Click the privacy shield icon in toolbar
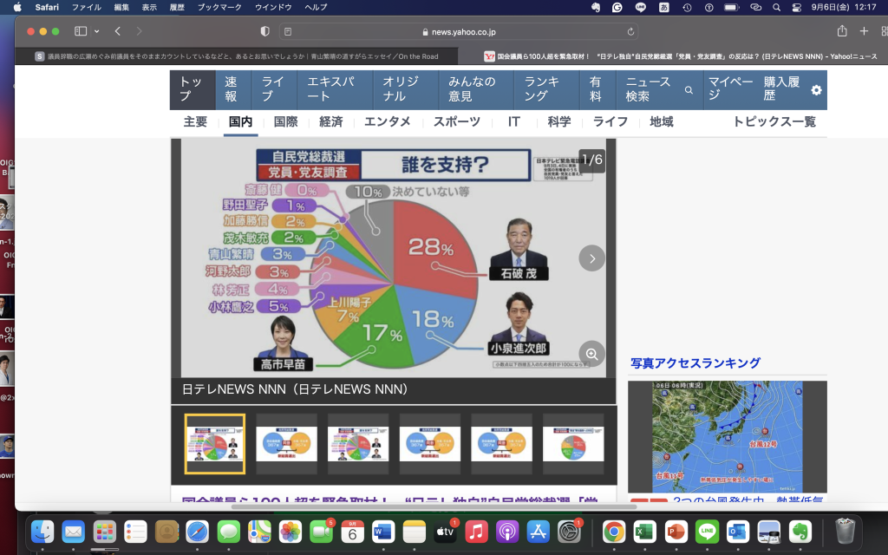Image resolution: width=888 pixels, height=555 pixels. tap(264, 31)
